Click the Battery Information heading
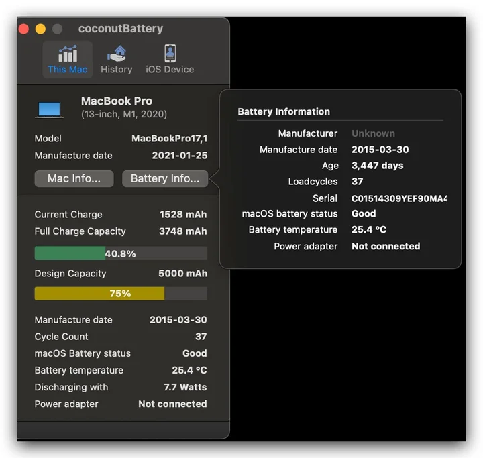483x458 pixels. point(284,111)
